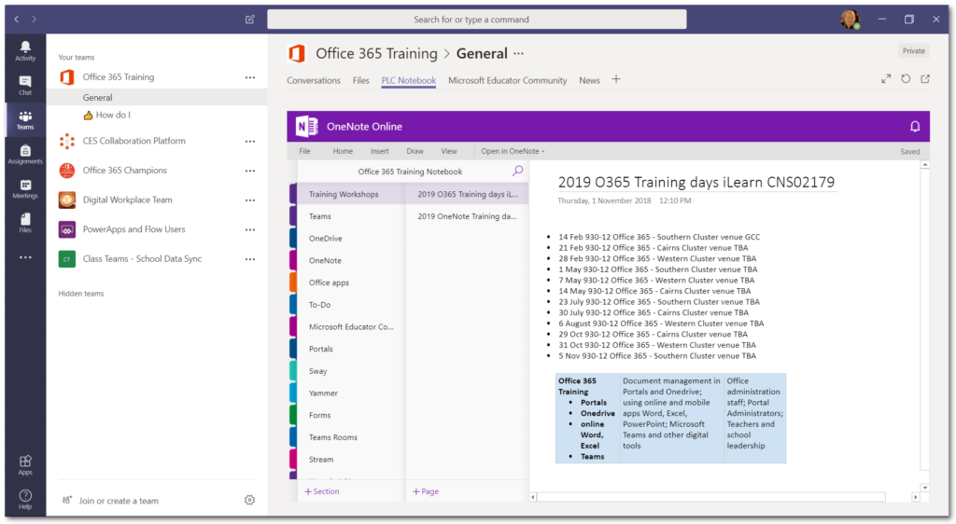This screenshot has height=524, width=956.
Task: Add a new Page to section
Action: [426, 491]
